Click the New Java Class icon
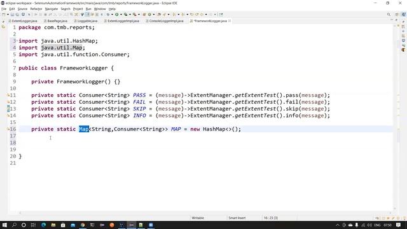The width and height of the screenshot is (407, 229). pos(149,15)
